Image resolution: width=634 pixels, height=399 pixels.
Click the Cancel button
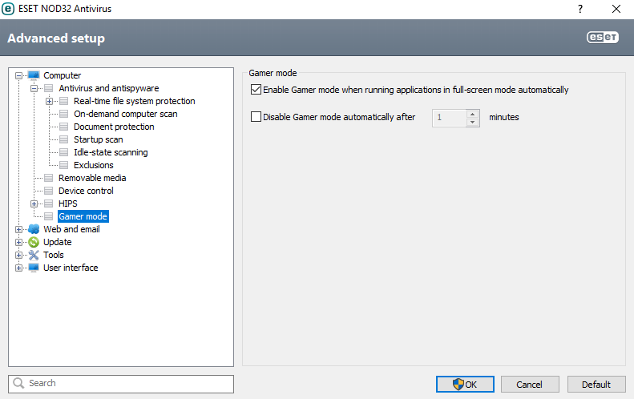tap(529, 385)
